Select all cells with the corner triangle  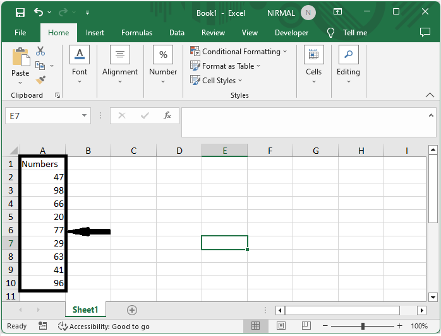click(13, 151)
